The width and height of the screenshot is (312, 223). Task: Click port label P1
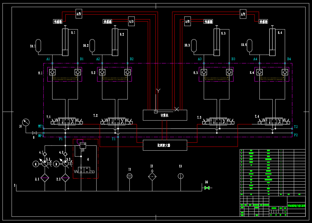(61, 139)
